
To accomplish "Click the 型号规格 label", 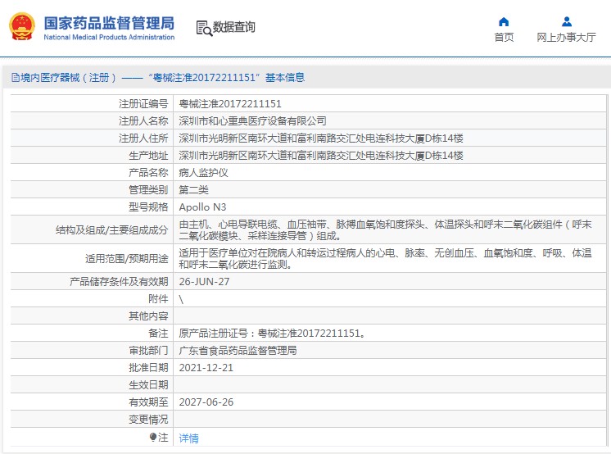I will click(x=148, y=207).
